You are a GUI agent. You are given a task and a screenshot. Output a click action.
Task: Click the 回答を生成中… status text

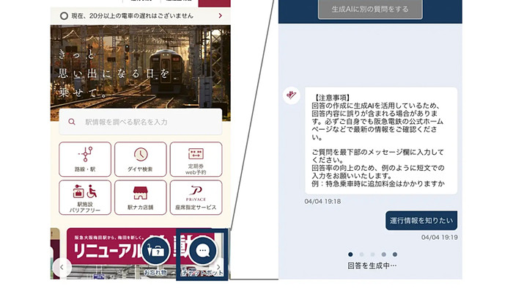click(x=372, y=266)
